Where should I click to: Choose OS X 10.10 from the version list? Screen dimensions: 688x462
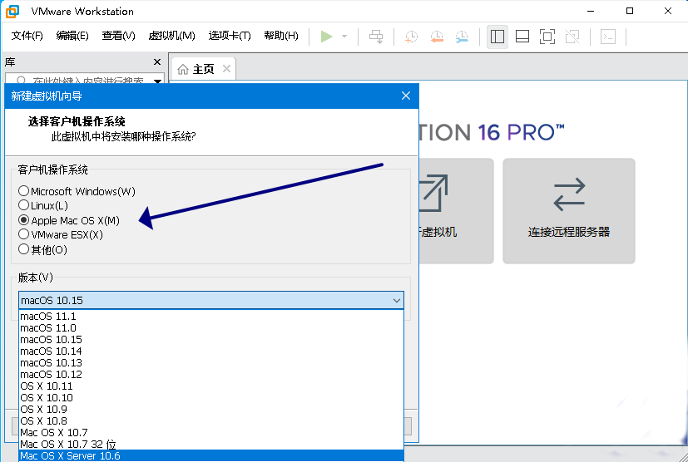[x=211, y=397]
